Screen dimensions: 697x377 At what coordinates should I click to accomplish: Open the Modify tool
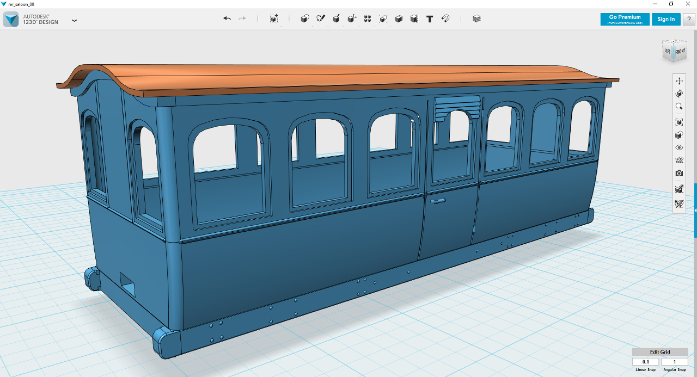352,18
